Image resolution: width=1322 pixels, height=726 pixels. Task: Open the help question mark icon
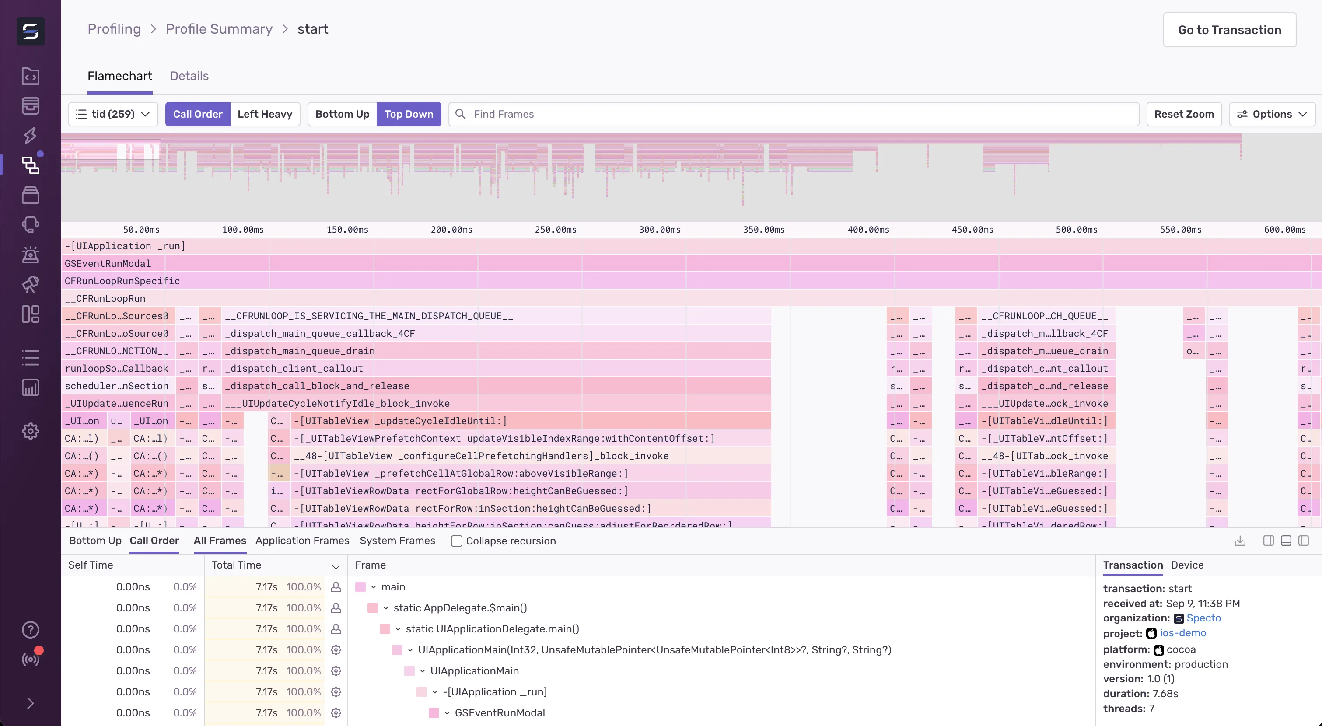click(30, 629)
